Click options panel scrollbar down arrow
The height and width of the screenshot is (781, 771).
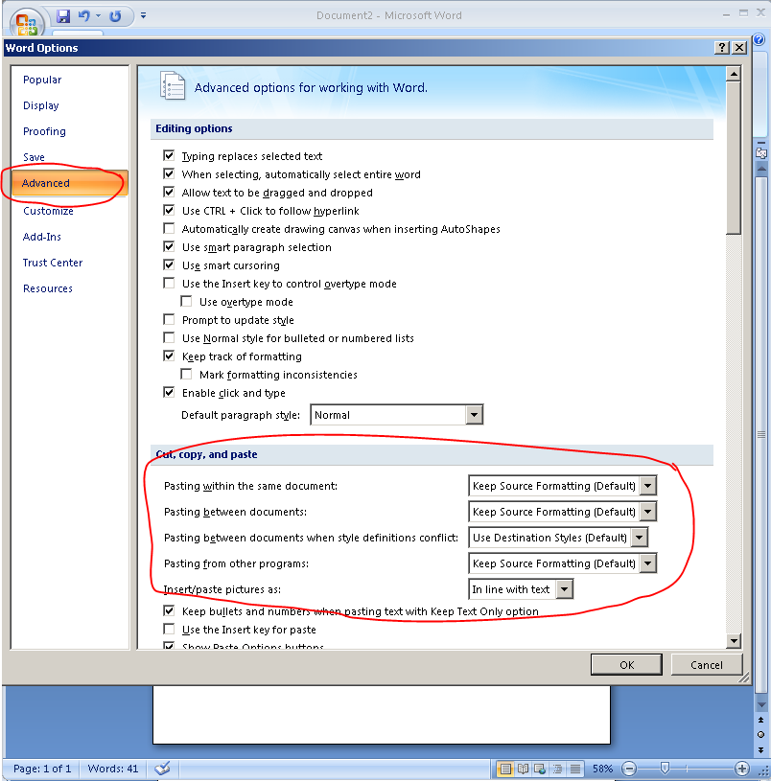734,640
